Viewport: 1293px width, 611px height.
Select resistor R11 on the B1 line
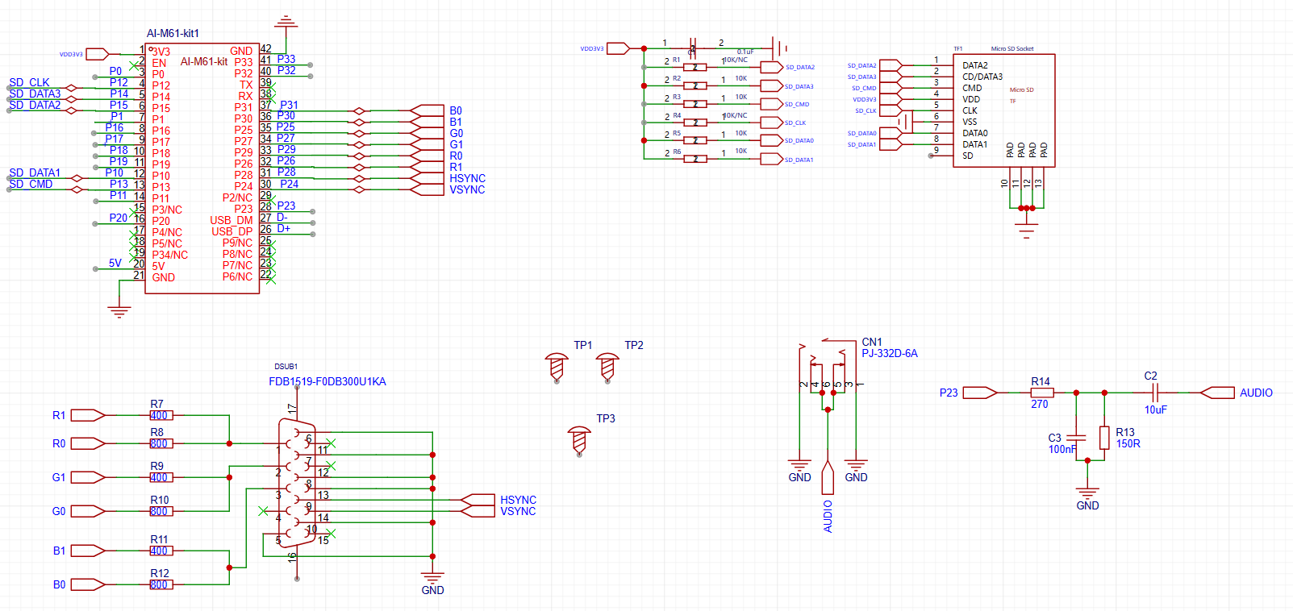[161, 551]
